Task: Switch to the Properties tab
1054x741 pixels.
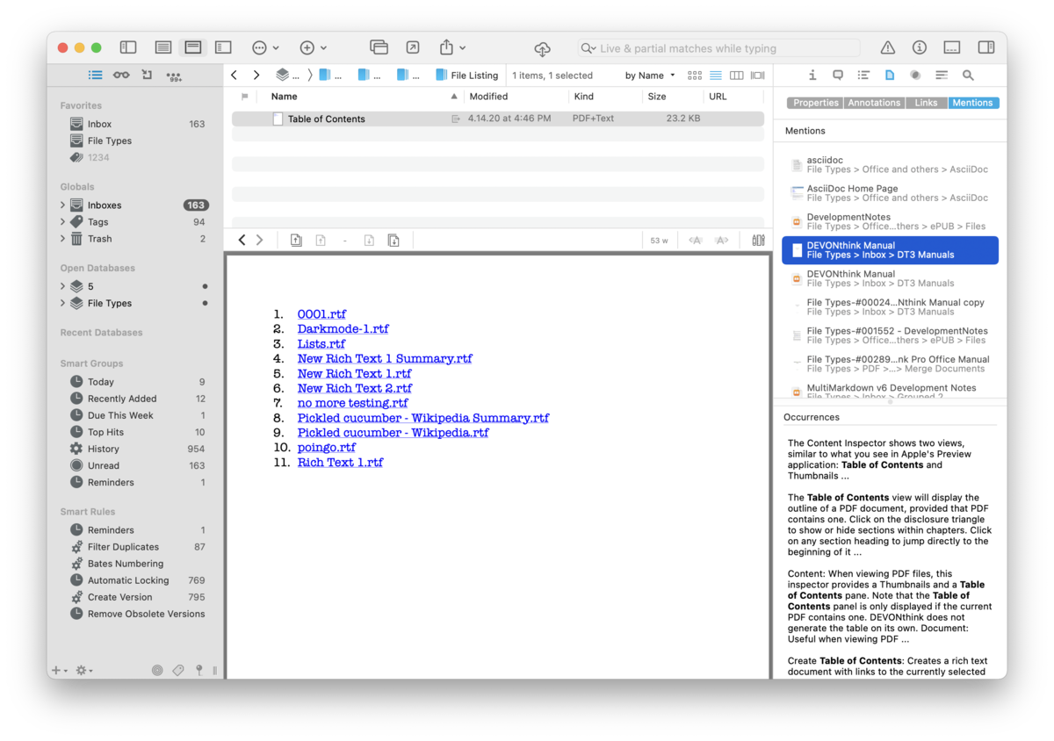Action: click(816, 103)
